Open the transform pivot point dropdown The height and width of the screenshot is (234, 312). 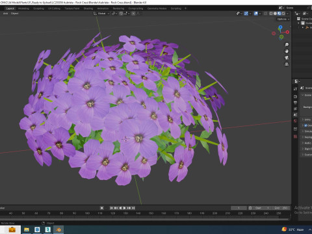114,14
